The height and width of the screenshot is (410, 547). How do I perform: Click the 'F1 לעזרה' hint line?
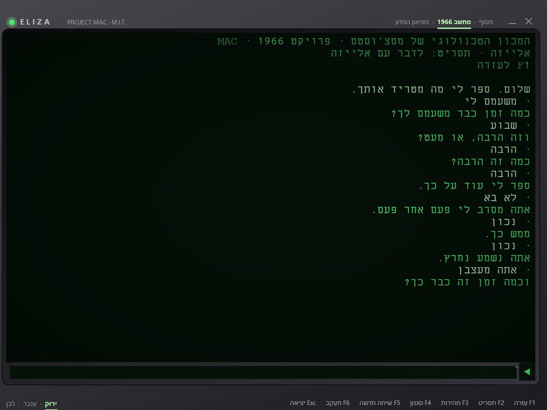[503, 65]
